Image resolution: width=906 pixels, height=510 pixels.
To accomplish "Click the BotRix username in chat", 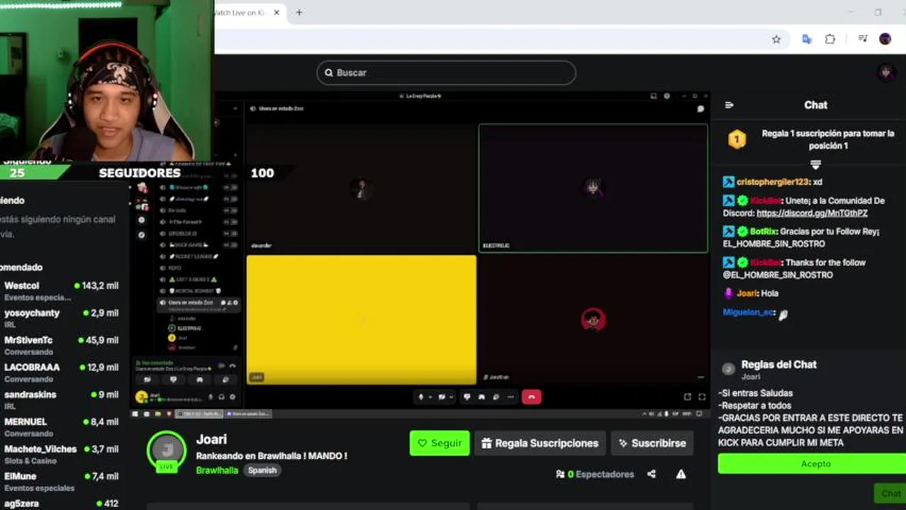I will pos(764,232).
